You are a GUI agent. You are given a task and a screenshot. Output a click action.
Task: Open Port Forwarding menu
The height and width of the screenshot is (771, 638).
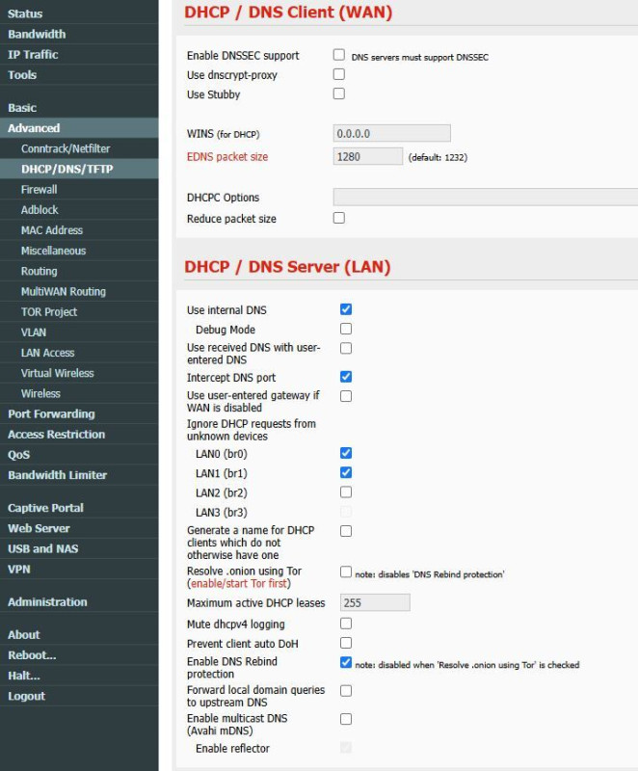coord(79,414)
